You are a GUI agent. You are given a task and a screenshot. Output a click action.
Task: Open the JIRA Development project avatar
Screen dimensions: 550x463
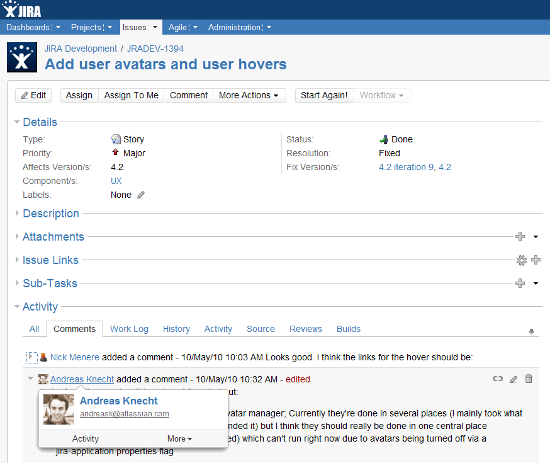coord(22,57)
